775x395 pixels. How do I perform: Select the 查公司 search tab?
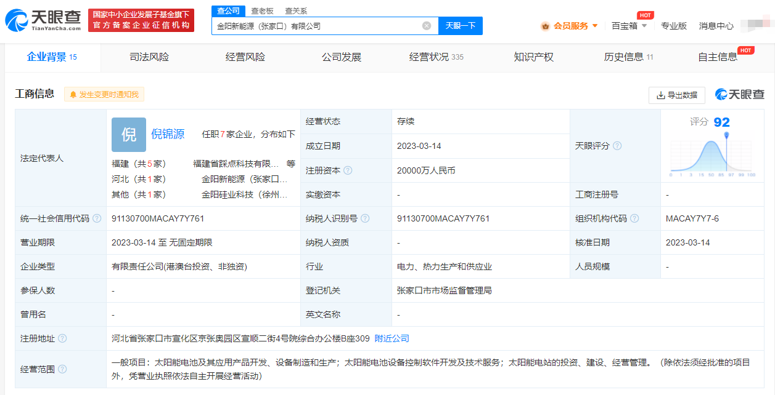pos(229,10)
